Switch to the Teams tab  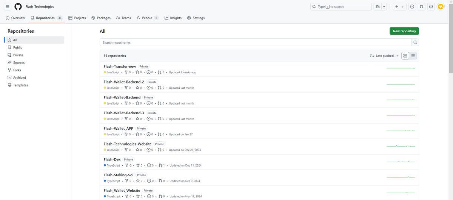click(123, 18)
